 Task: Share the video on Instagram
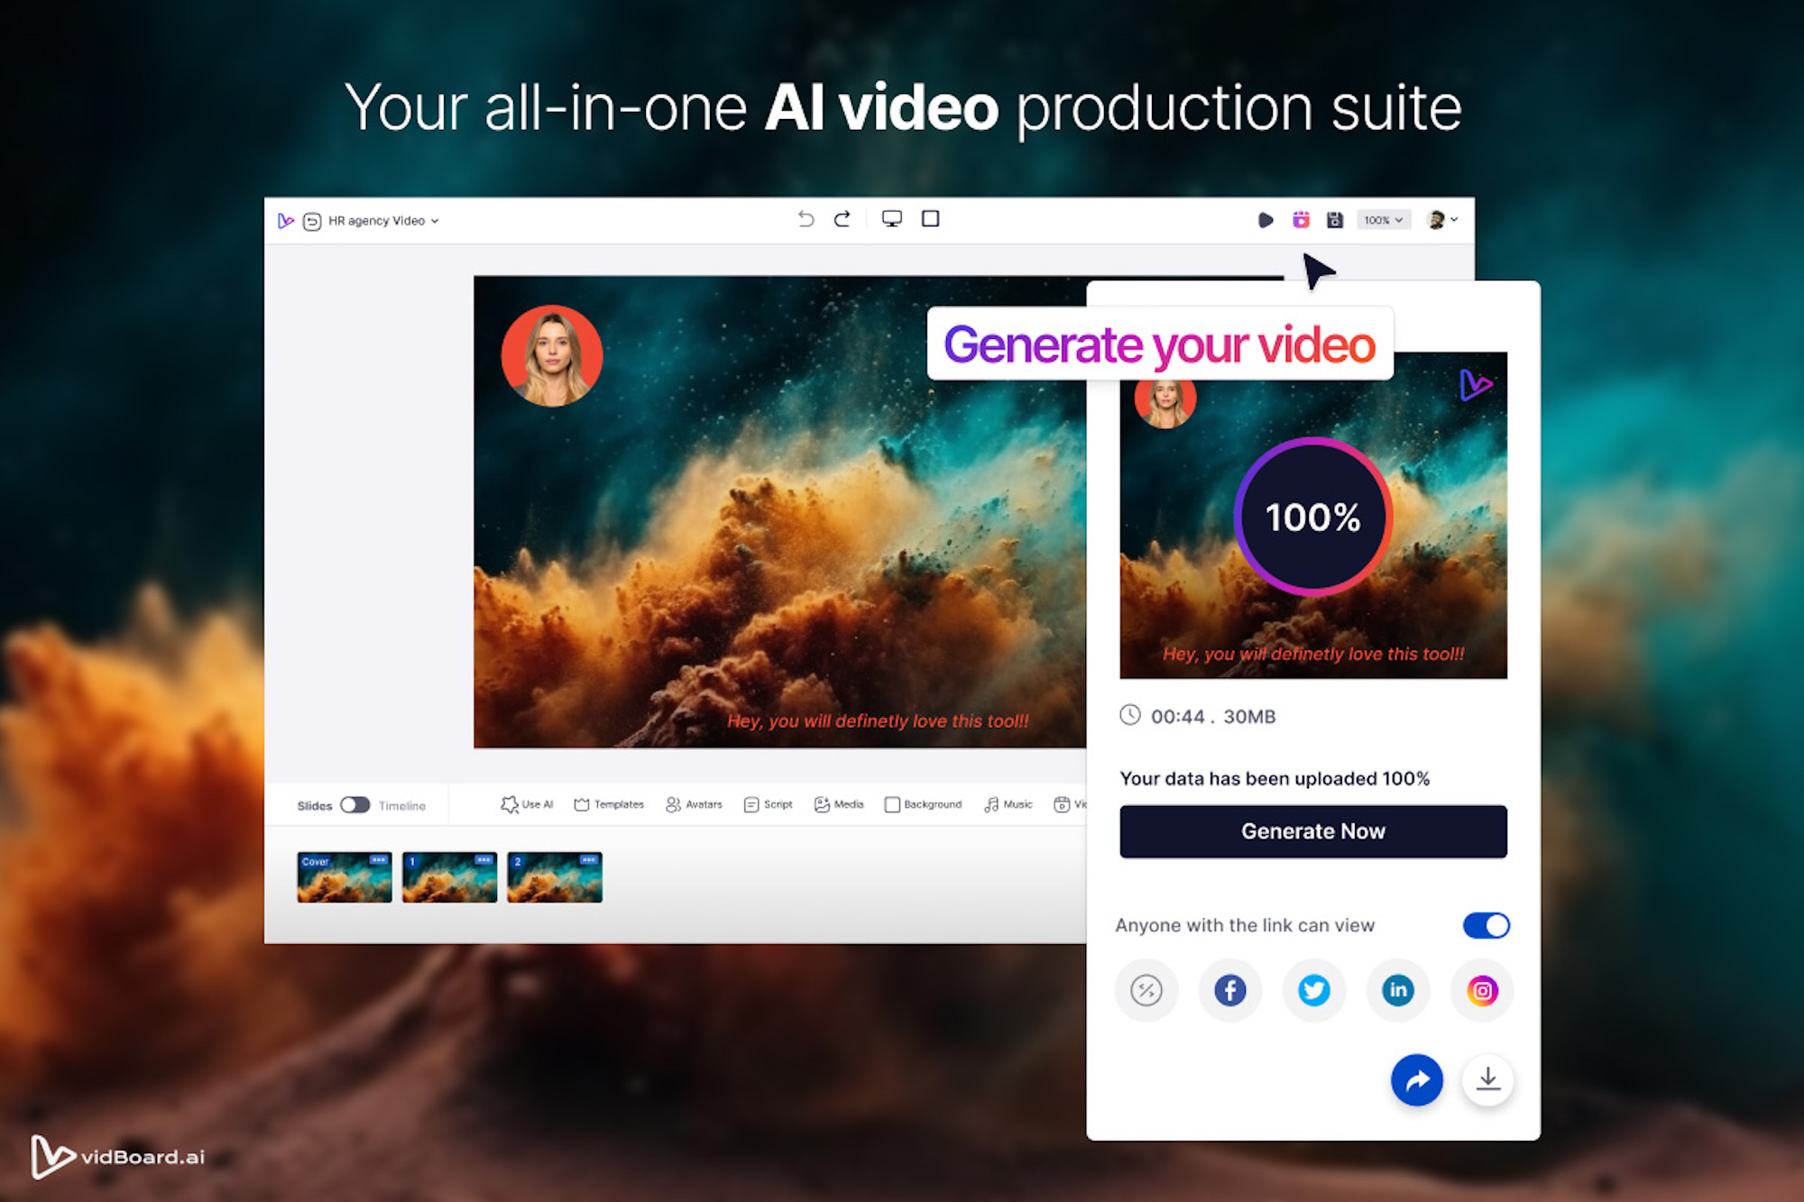(x=1482, y=991)
